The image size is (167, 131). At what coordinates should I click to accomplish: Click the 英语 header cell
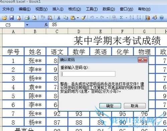(x=101, y=52)
